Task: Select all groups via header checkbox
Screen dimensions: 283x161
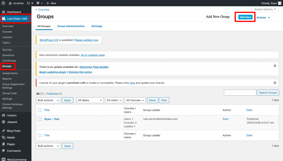Action: tap(40, 110)
